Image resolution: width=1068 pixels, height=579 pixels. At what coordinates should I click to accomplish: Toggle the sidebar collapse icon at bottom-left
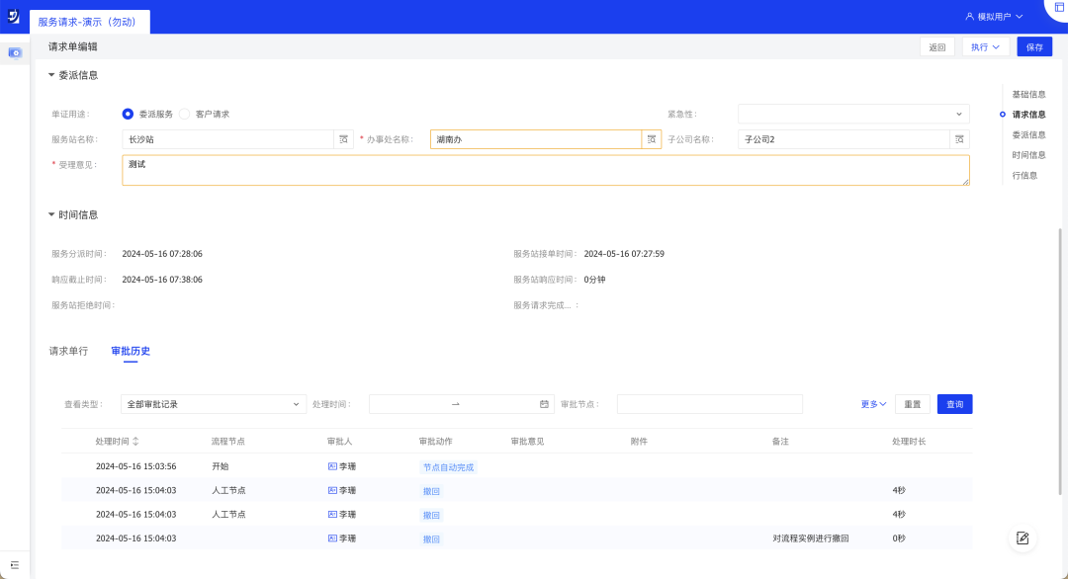tap(15, 564)
